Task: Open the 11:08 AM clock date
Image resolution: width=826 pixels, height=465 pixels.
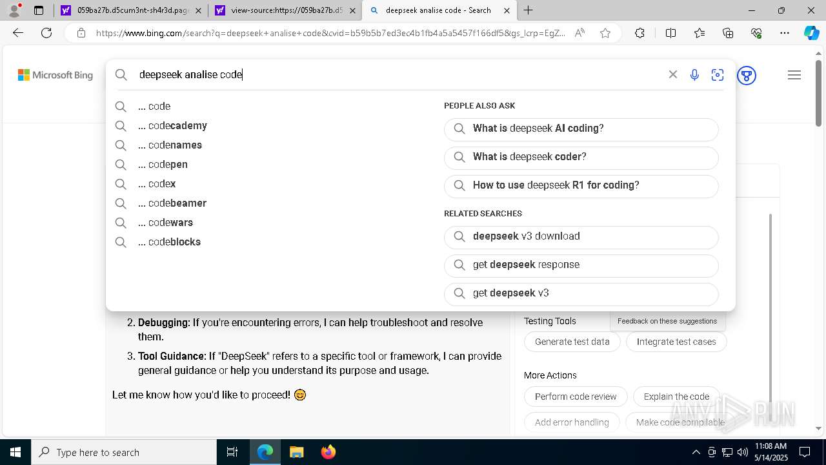Action: click(x=771, y=452)
